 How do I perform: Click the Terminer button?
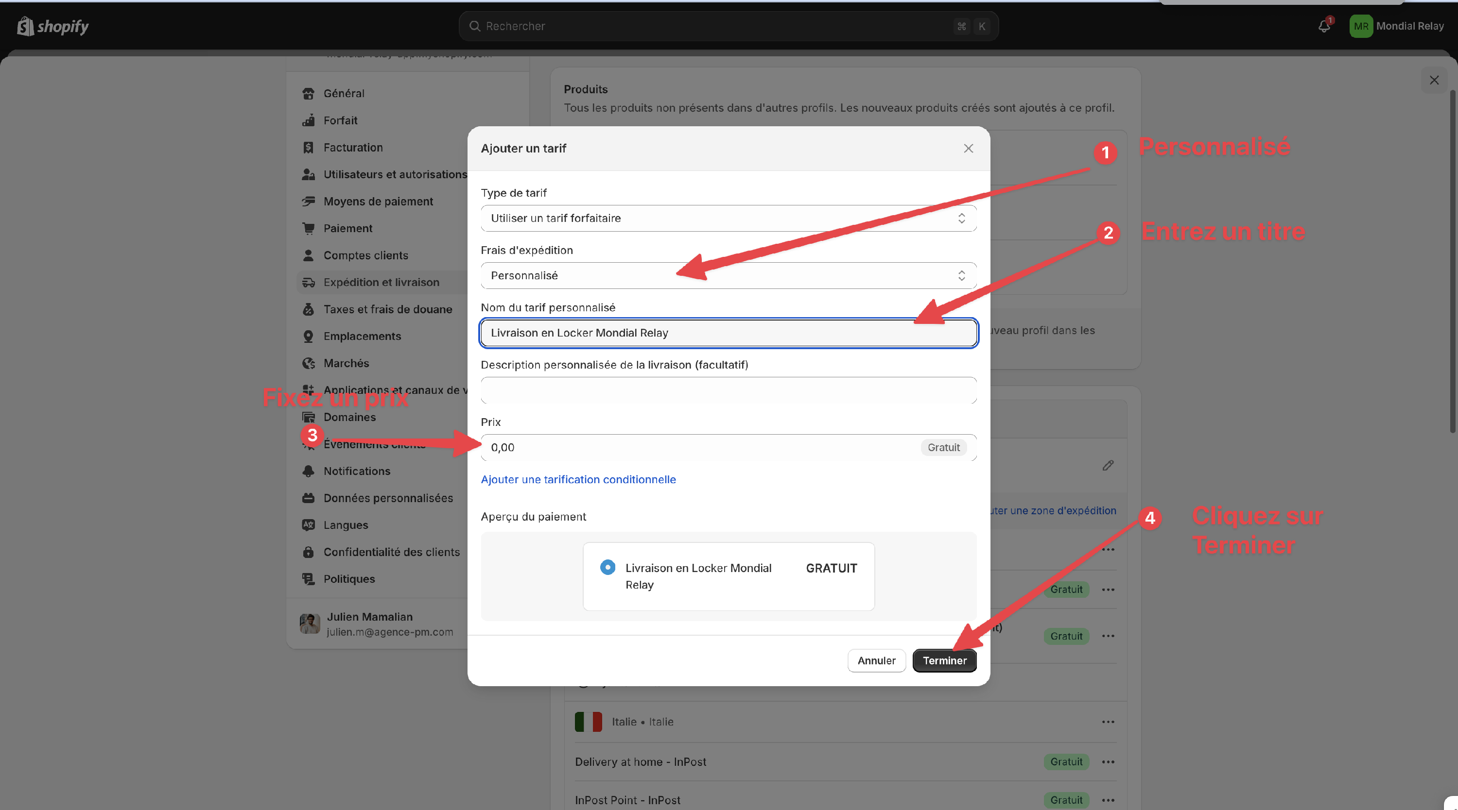point(944,660)
